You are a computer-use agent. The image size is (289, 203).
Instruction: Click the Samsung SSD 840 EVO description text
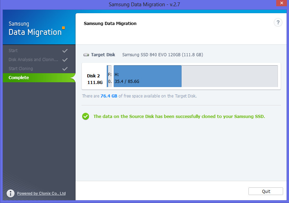tap(162, 54)
